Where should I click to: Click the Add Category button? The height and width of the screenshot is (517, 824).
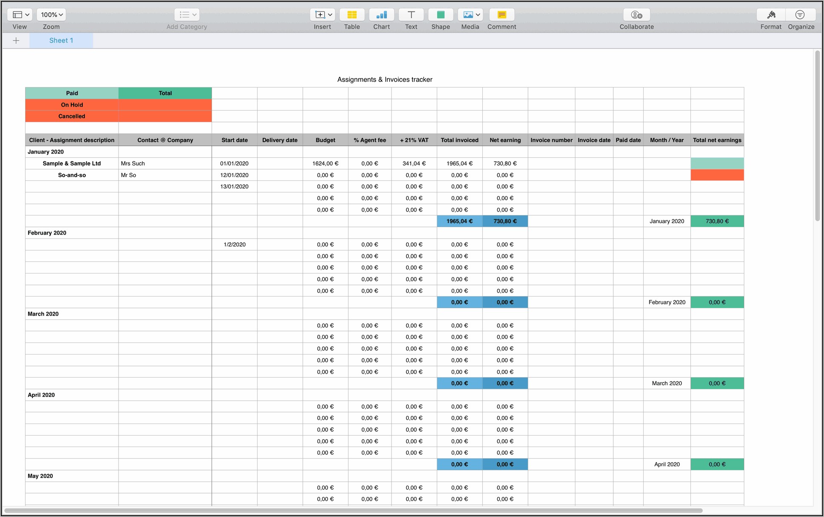187,15
